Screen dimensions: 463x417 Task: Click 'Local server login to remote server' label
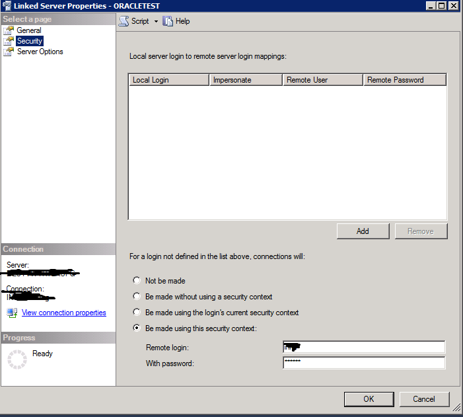pyautogui.click(x=208, y=56)
